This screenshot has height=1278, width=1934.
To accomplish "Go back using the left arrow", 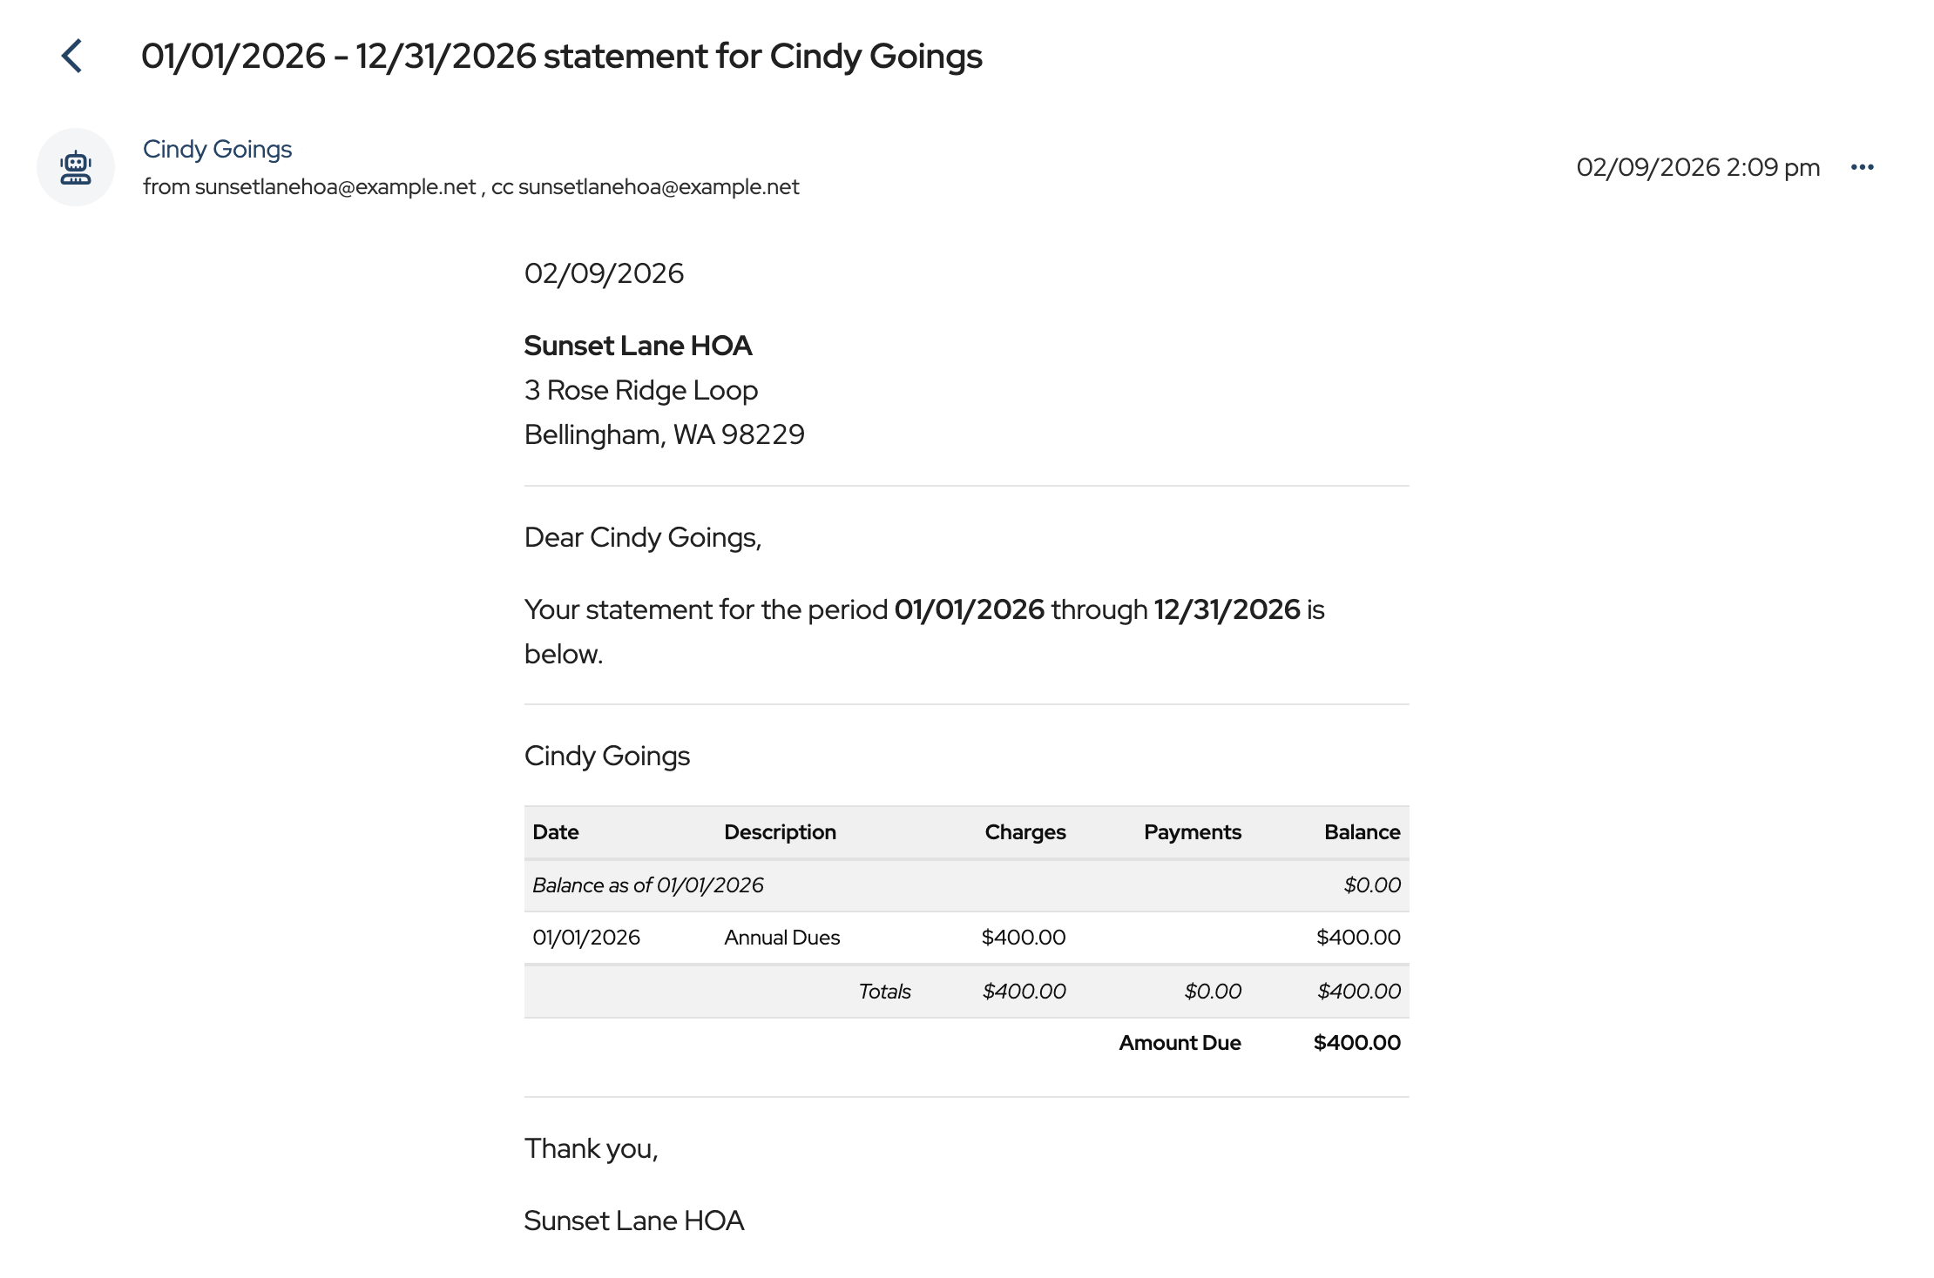I will (x=72, y=57).
